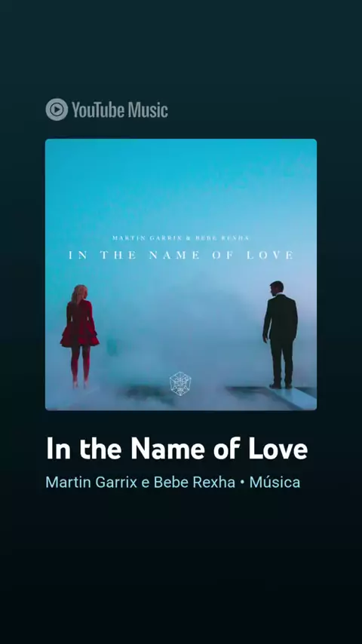The width and height of the screenshot is (362, 644).
Task: Click the YouTube Music circular play logo
Action: (x=57, y=109)
